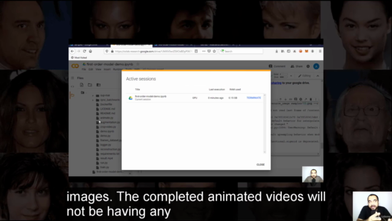The image size is (392, 221).
Task: Click the mount Drive icon in Files panel
Action: click(99, 85)
